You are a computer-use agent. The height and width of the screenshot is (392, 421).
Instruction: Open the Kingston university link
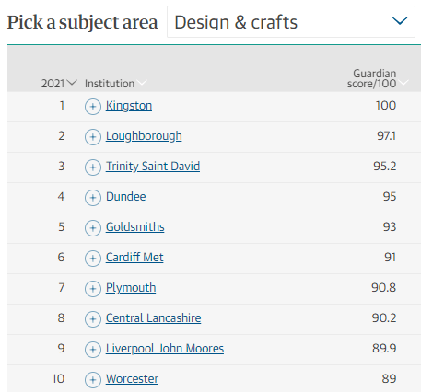click(129, 106)
